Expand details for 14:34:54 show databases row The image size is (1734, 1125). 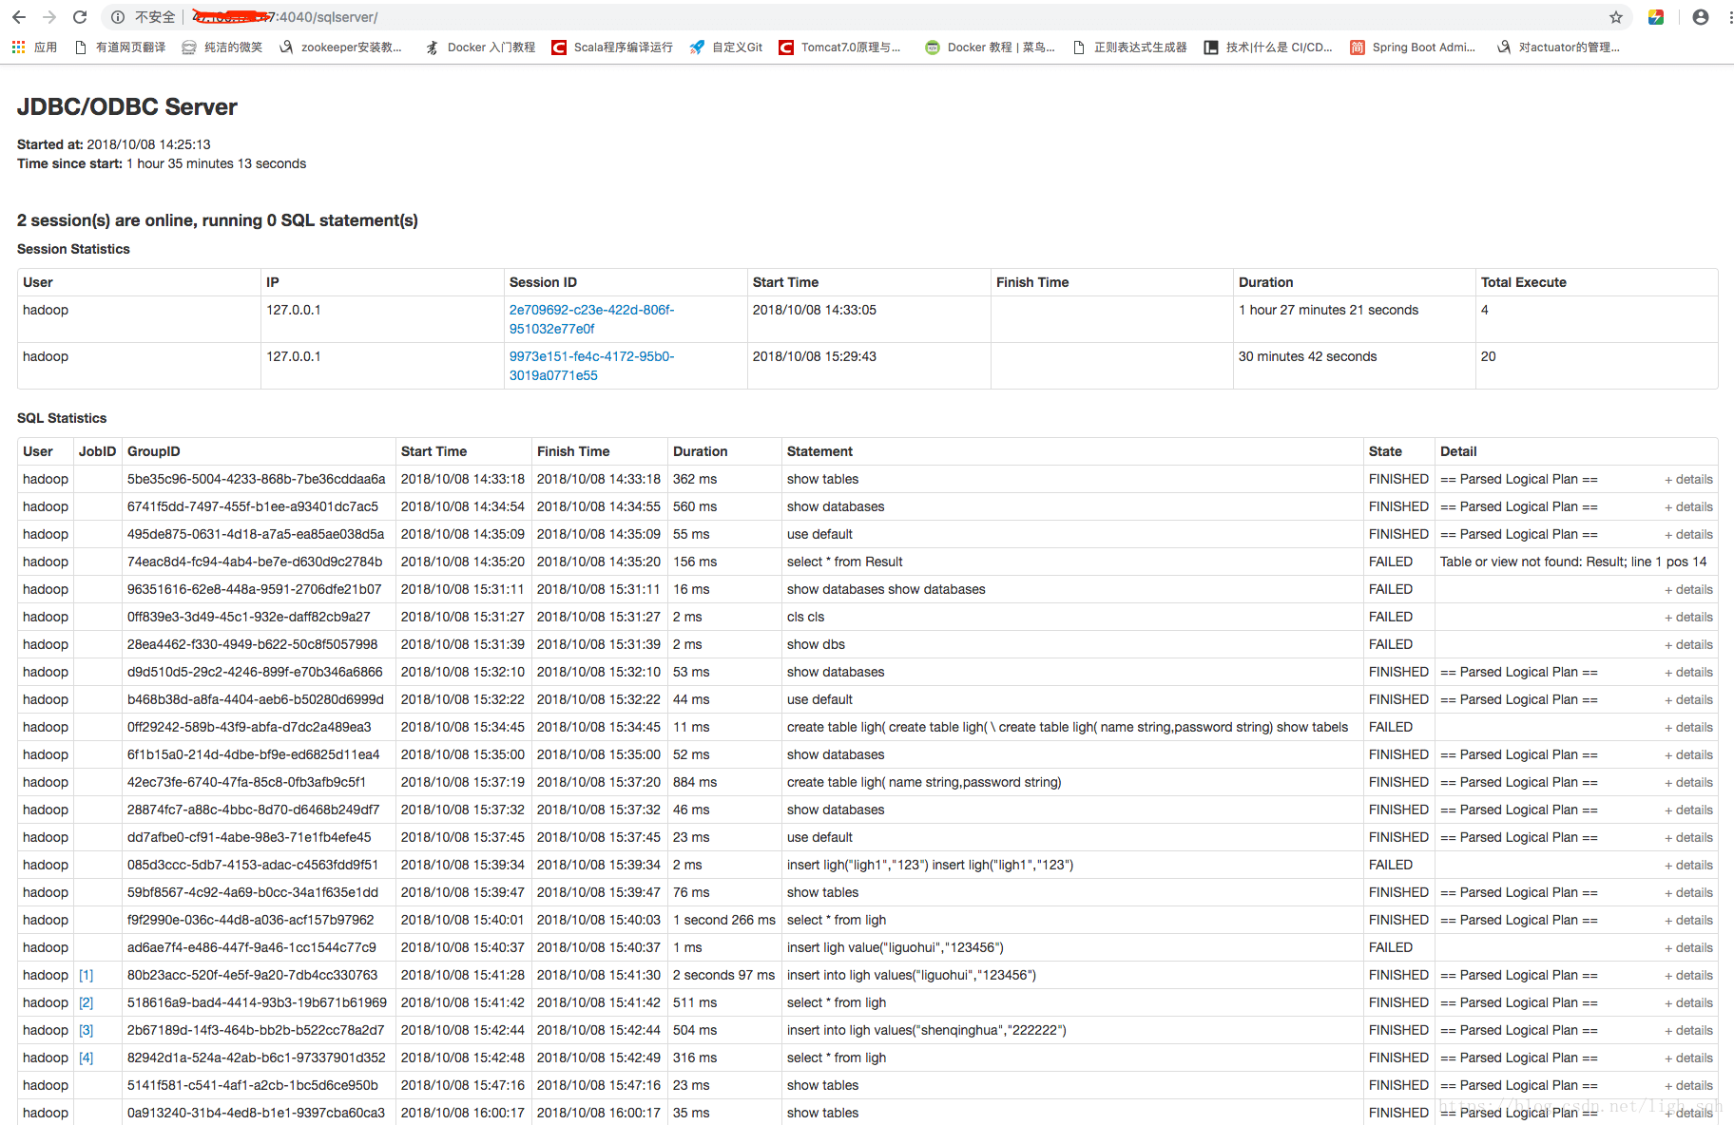[1688, 507]
